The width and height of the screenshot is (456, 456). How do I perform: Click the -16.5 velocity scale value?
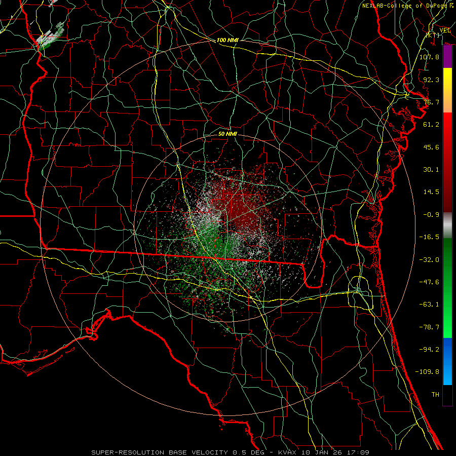[x=429, y=237]
